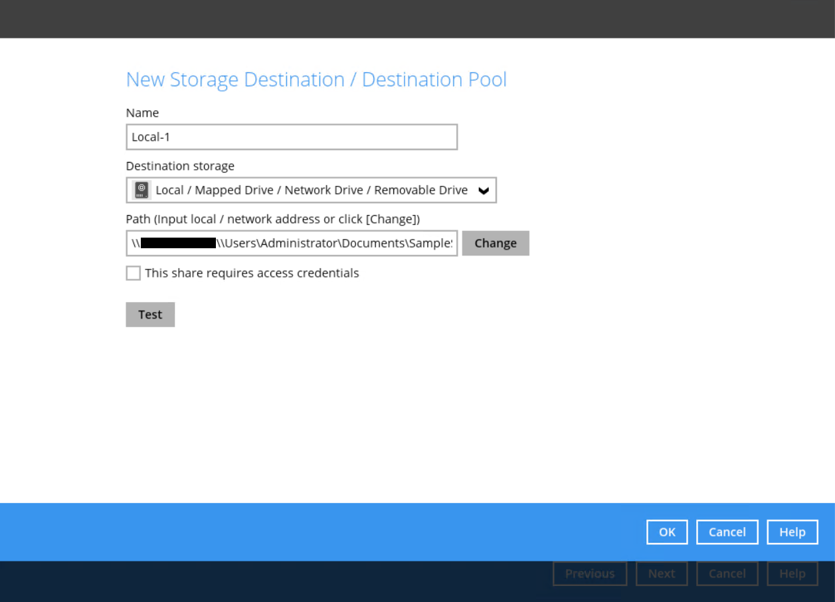Viewport: 835px width, 602px height.
Task: Click the dimmed Help in the dark footer
Action: tap(792, 573)
